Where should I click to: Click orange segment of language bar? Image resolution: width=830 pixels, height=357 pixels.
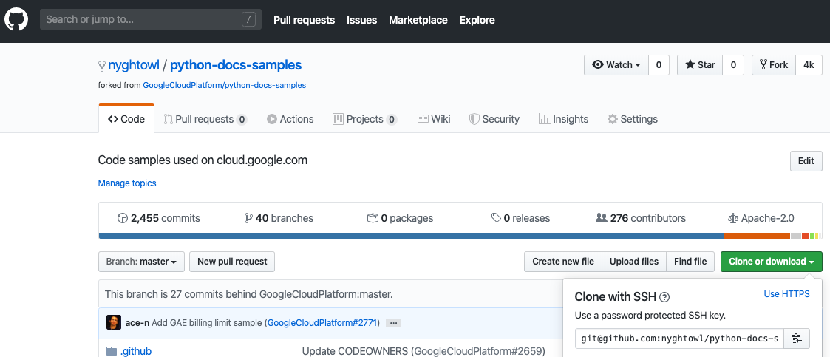tap(757, 236)
